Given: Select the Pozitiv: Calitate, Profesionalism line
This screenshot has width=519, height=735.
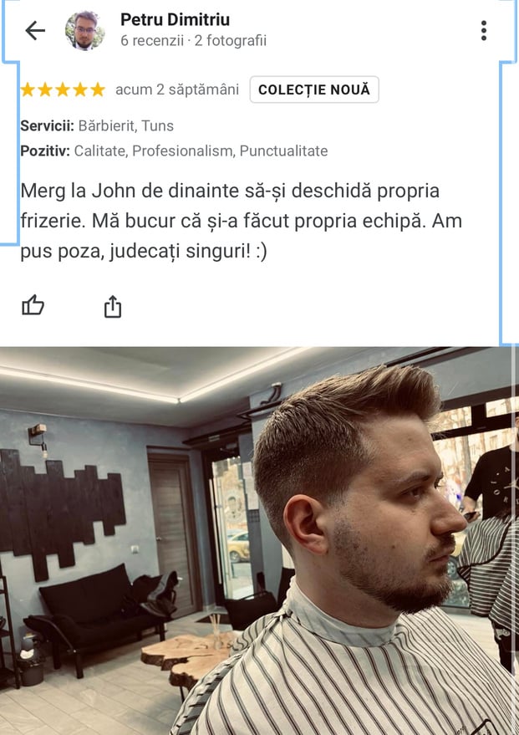Looking at the screenshot, I should [x=174, y=151].
